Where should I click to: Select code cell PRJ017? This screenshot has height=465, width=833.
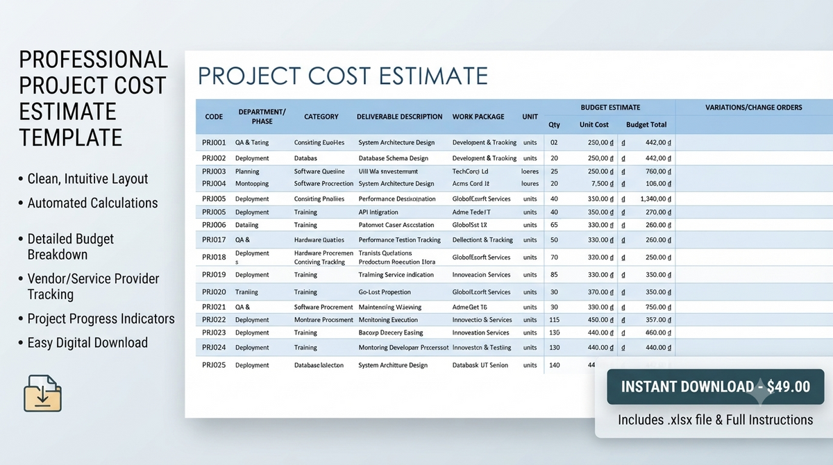point(214,240)
